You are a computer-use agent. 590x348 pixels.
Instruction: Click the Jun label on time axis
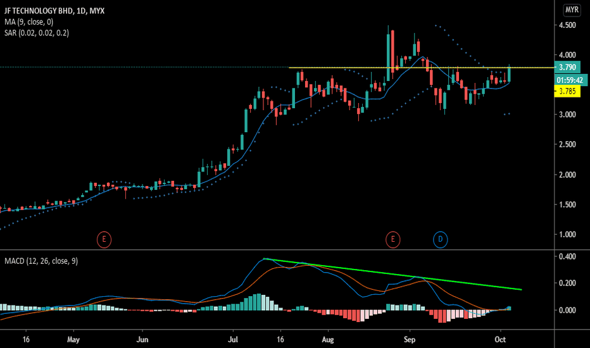coord(142,339)
